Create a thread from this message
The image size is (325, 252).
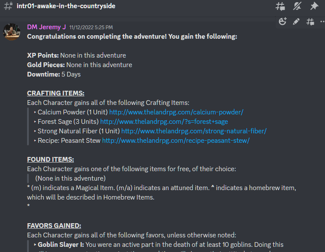310,22
